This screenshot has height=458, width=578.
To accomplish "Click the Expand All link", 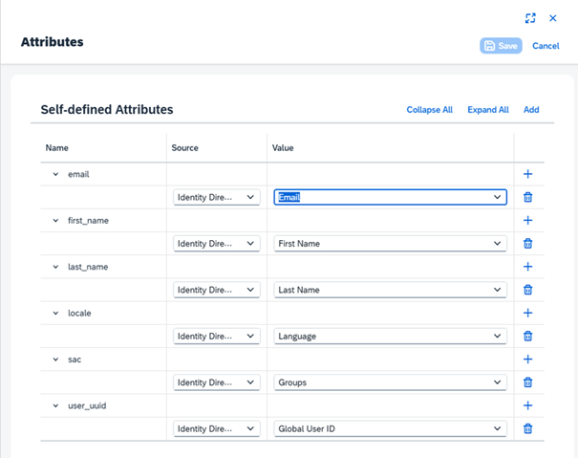I will (487, 110).
